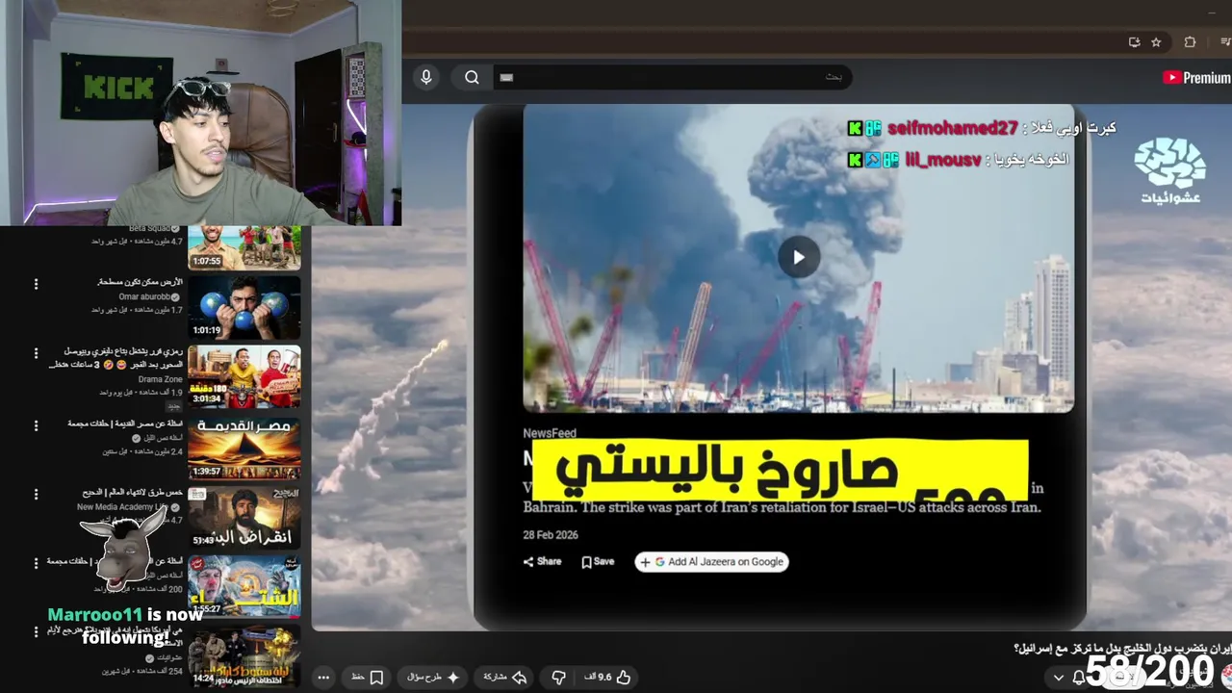
Task: Open options menu for the 1:55:27 video
Action: (37, 562)
